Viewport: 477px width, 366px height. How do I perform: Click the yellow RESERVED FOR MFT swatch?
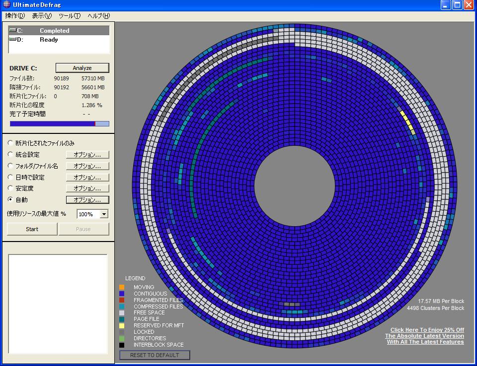[x=122, y=326]
